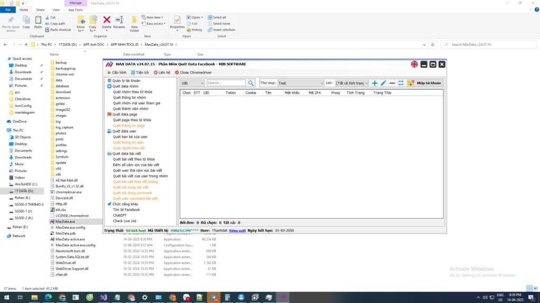Click the British flag language icon
This screenshot has height=303, width=540.
click(416, 64)
